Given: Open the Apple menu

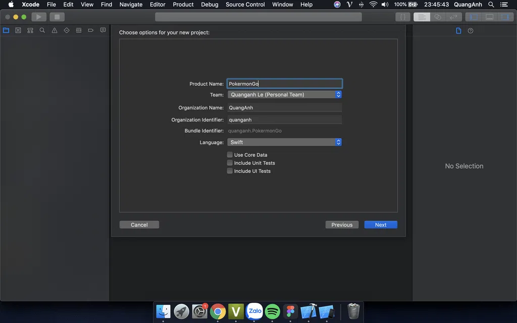Looking at the screenshot, I should pos(11,5).
